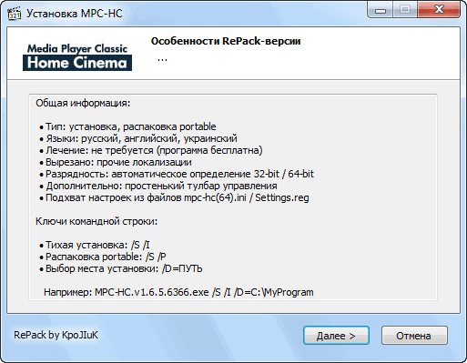Click the Ключи командной строки heading
This screenshot has height=363, width=467.
coord(96,221)
